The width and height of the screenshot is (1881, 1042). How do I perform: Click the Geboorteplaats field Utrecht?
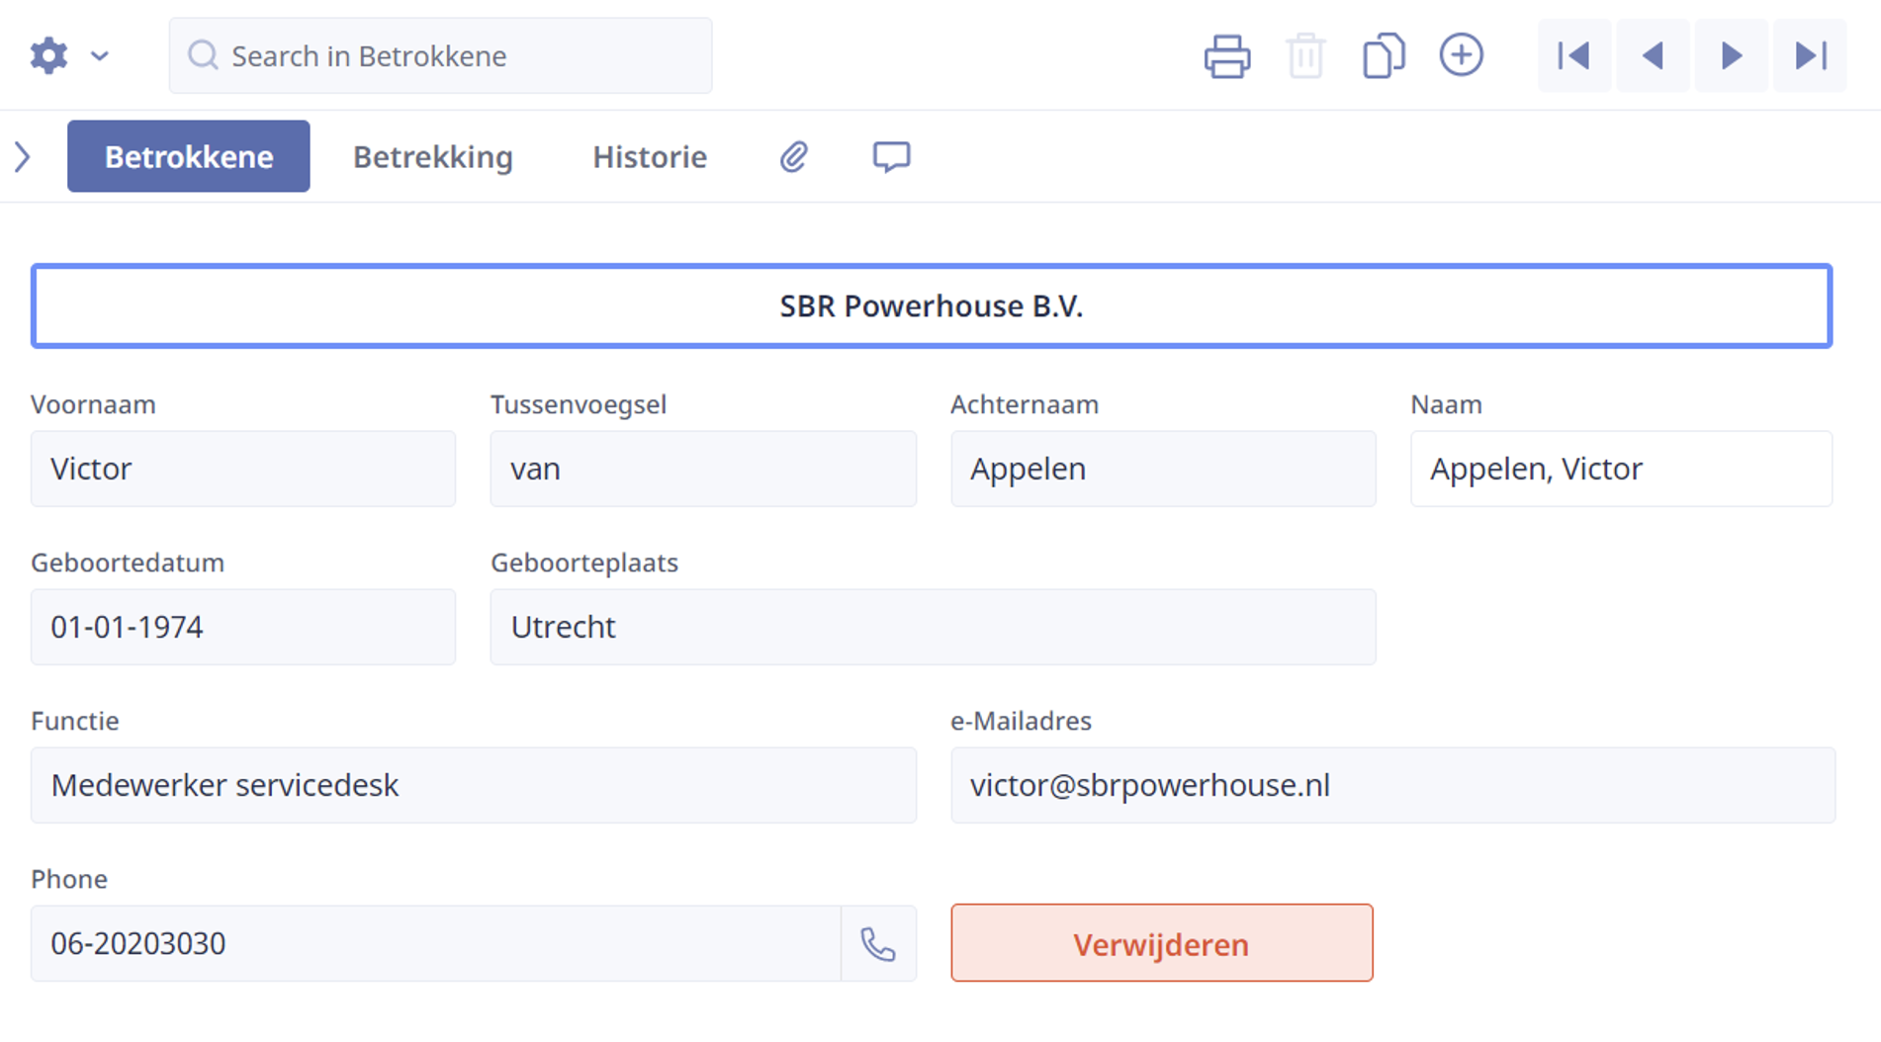coord(933,627)
